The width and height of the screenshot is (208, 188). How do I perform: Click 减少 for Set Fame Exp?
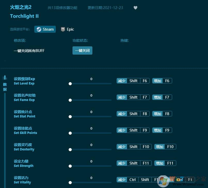(122, 97)
